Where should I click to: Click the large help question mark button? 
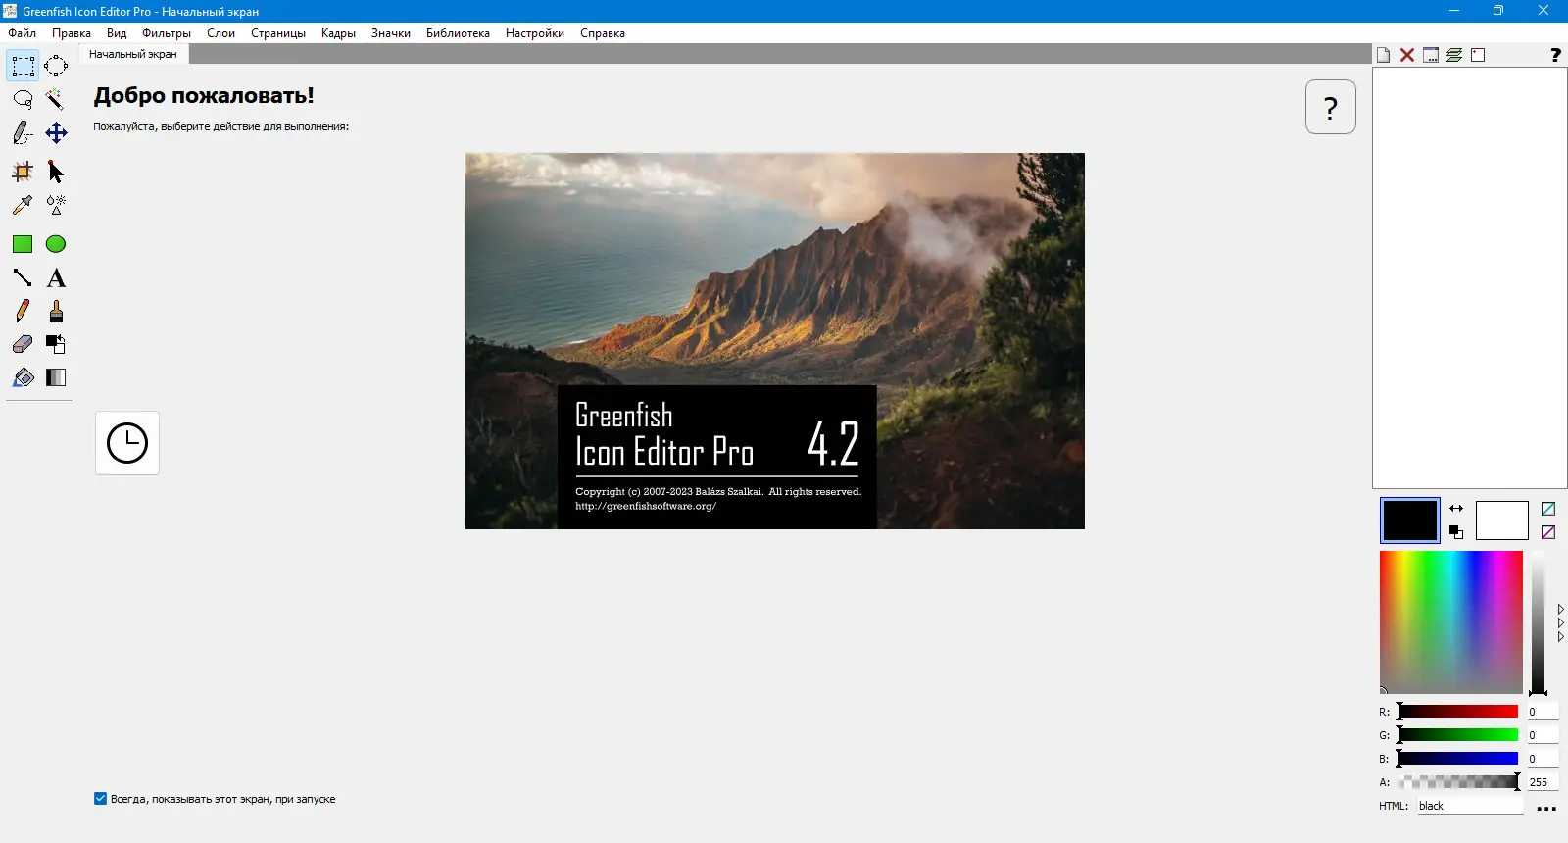[1331, 107]
